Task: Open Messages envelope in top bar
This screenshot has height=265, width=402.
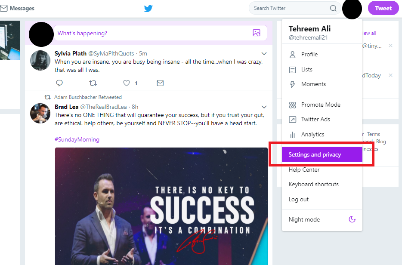Action: (x=4, y=9)
